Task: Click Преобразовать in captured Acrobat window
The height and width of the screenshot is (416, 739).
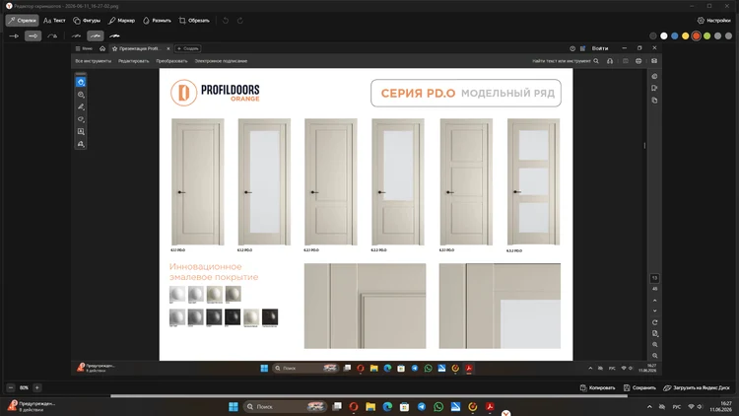Action: tap(171, 61)
